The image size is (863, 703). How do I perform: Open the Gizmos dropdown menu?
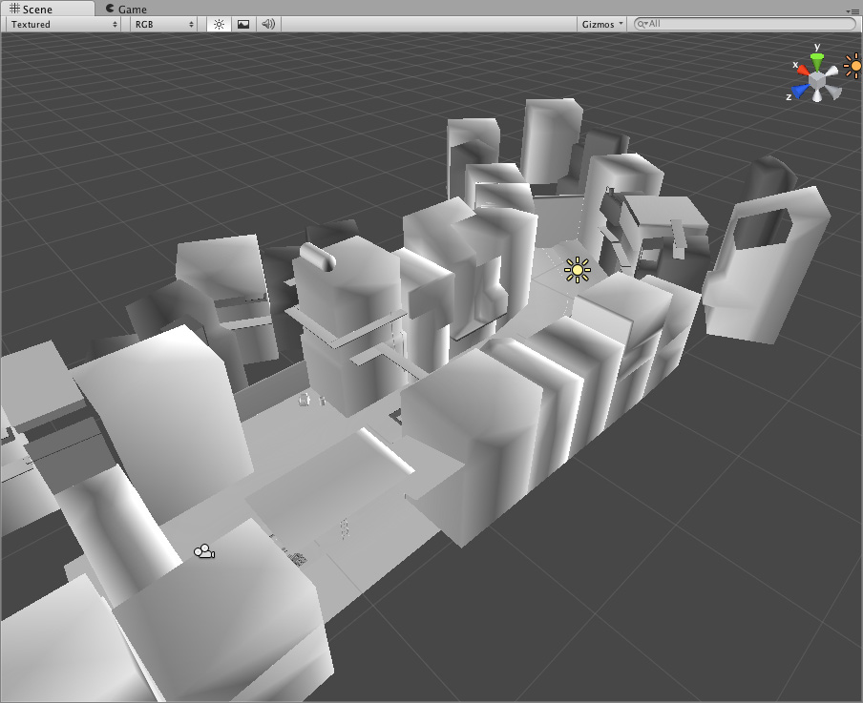tap(602, 24)
